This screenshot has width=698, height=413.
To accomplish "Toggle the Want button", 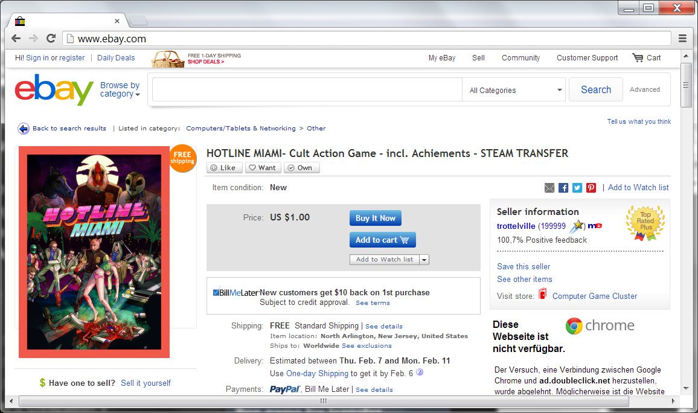I will tap(263, 168).
